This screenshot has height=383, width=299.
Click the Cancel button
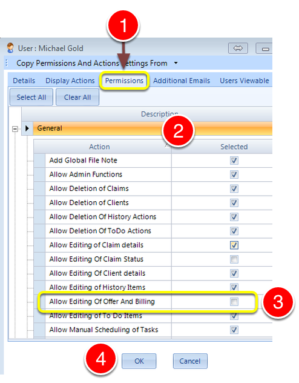click(x=190, y=361)
